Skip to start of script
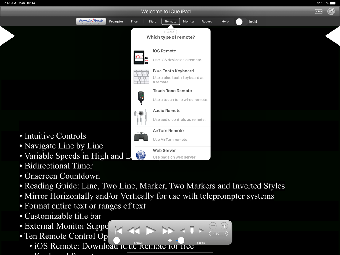Image resolution: width=340 pixels, height=255 pixels. coord(119,230)
